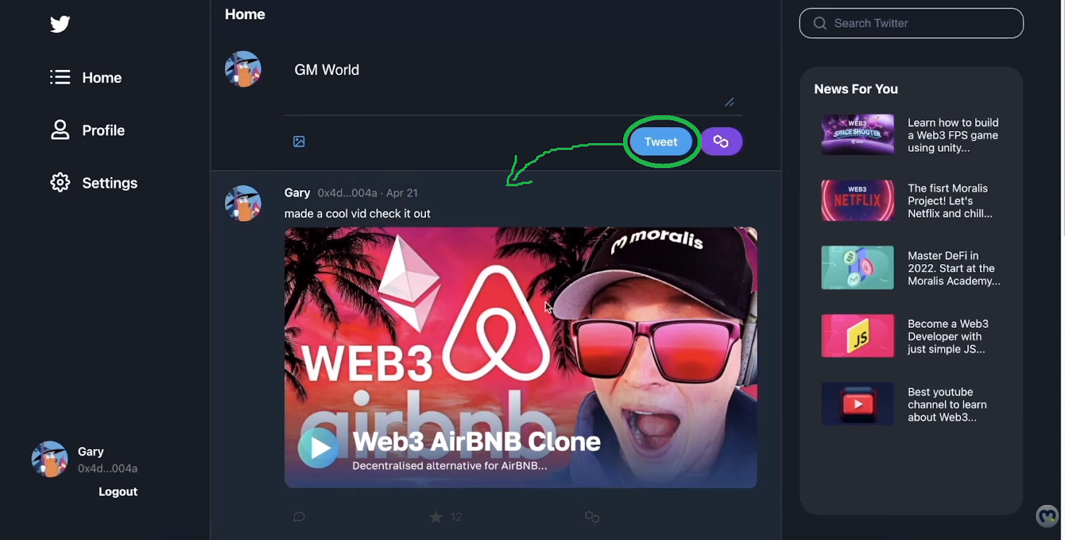The width and height of the screenshot is (1065, 540).
Task: Click into the Search Twitter field
Action: (x=911, y=23)
